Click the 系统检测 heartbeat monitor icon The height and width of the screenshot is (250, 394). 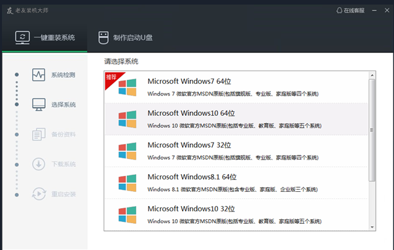(x=39, y=75)
